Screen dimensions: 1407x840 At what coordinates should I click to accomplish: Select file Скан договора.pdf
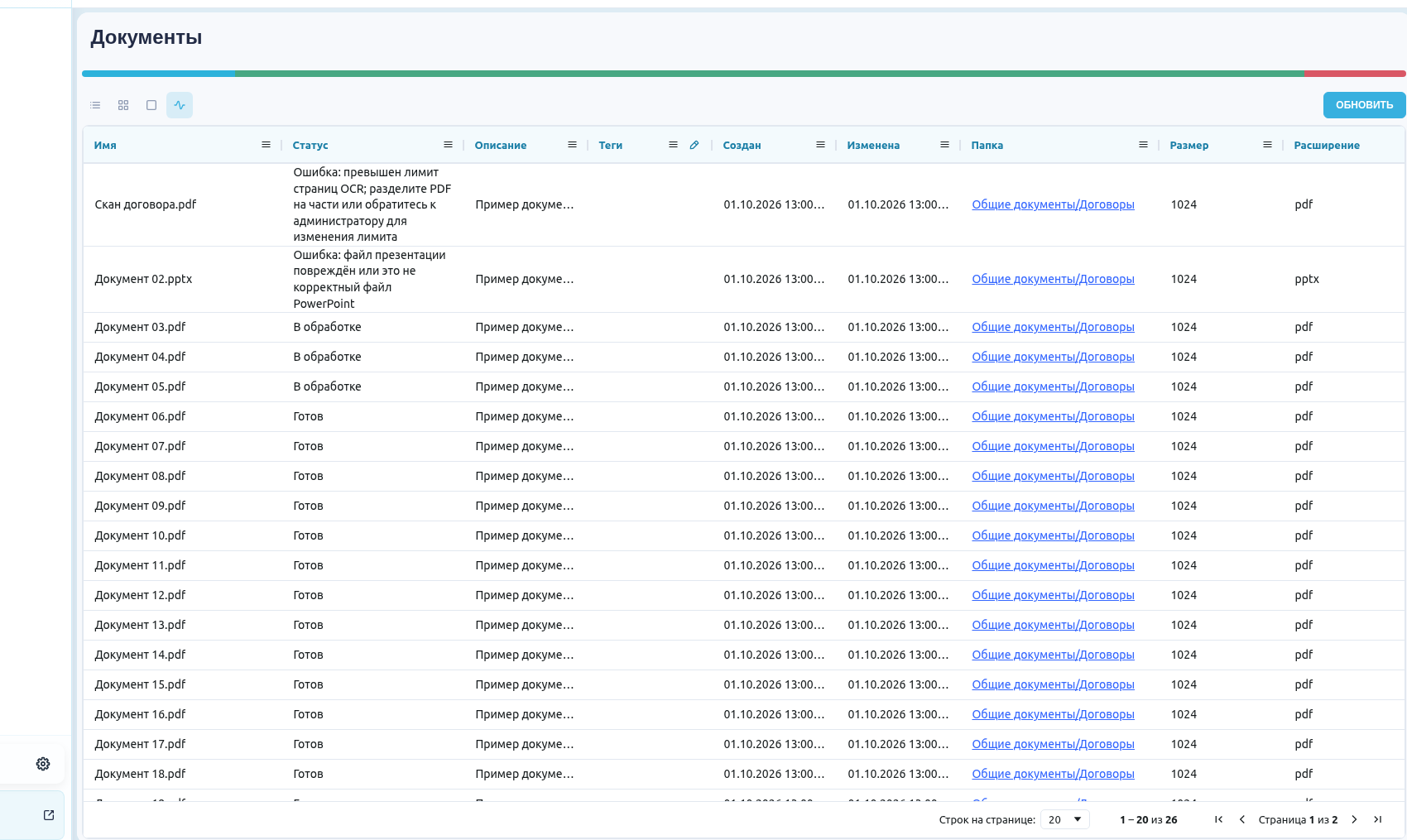146,204
